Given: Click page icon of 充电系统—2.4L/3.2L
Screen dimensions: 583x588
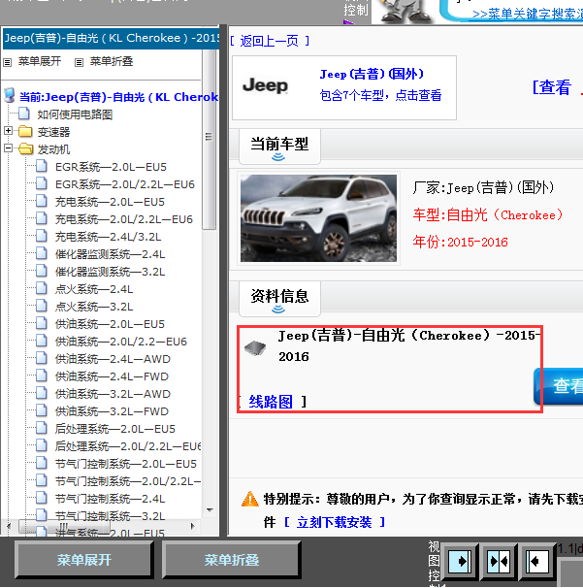Looking at the screenshot, I should pyautogui.click(x=42, y=236).
